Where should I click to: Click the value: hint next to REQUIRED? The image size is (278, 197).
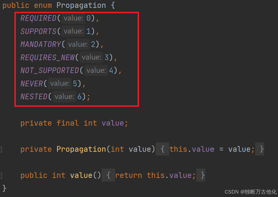tap(73, 18)
